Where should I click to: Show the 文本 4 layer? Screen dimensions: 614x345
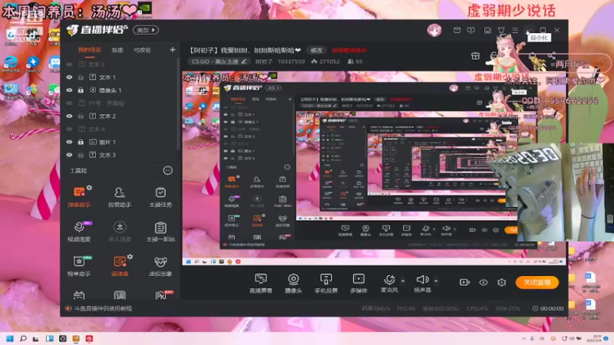pos(69,129)
